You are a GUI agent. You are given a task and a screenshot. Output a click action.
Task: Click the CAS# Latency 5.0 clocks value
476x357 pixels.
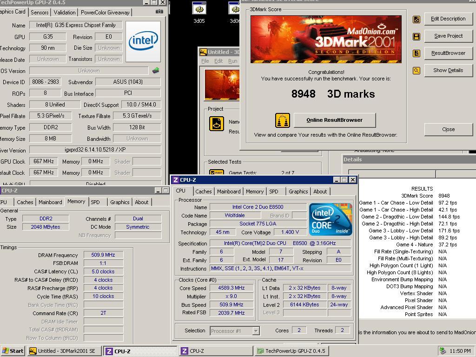tap(103, 271)
